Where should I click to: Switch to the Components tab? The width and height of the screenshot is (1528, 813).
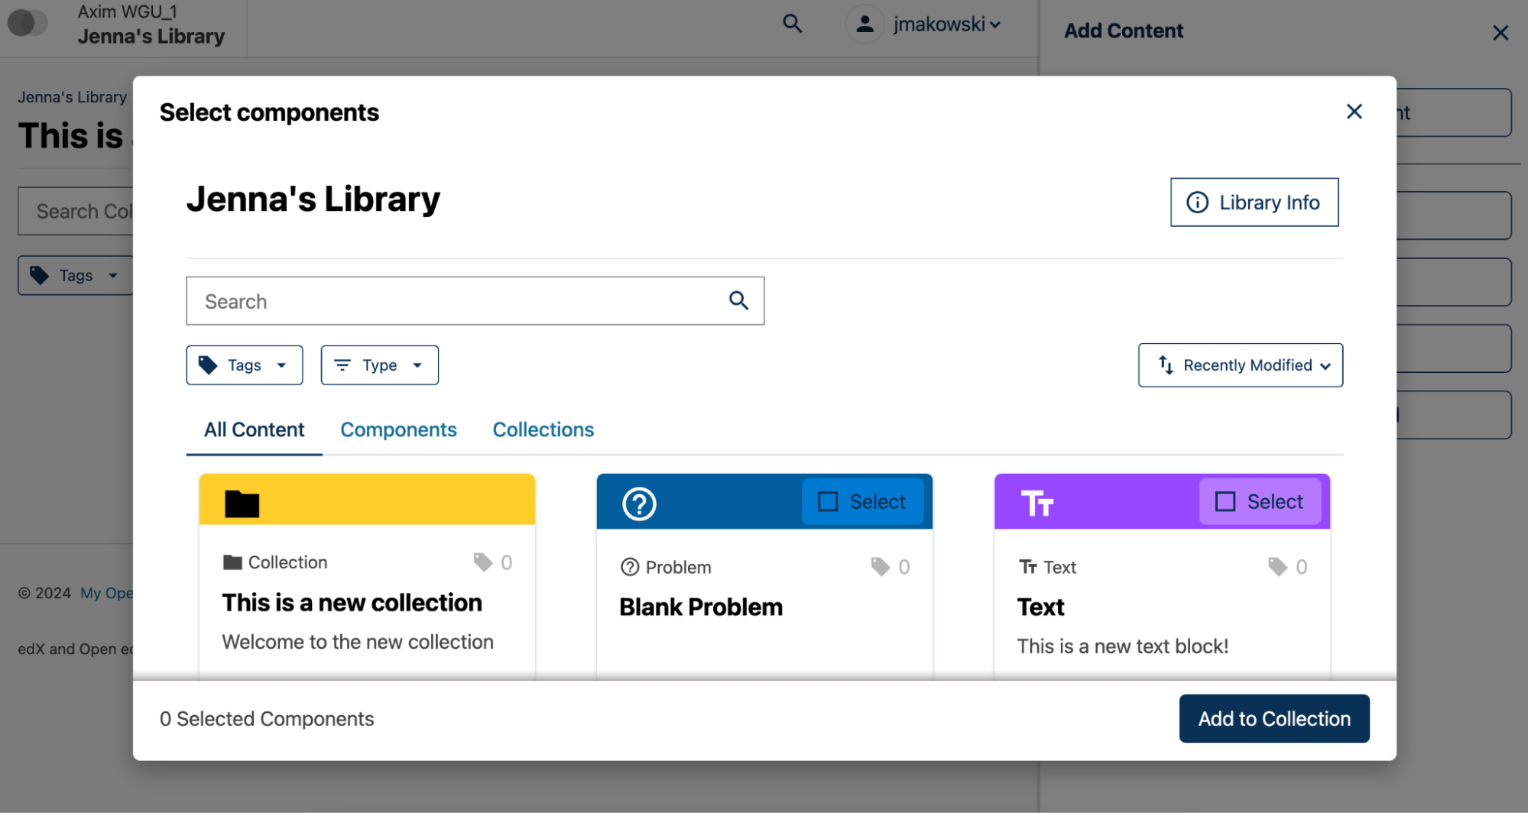[397, 429]
